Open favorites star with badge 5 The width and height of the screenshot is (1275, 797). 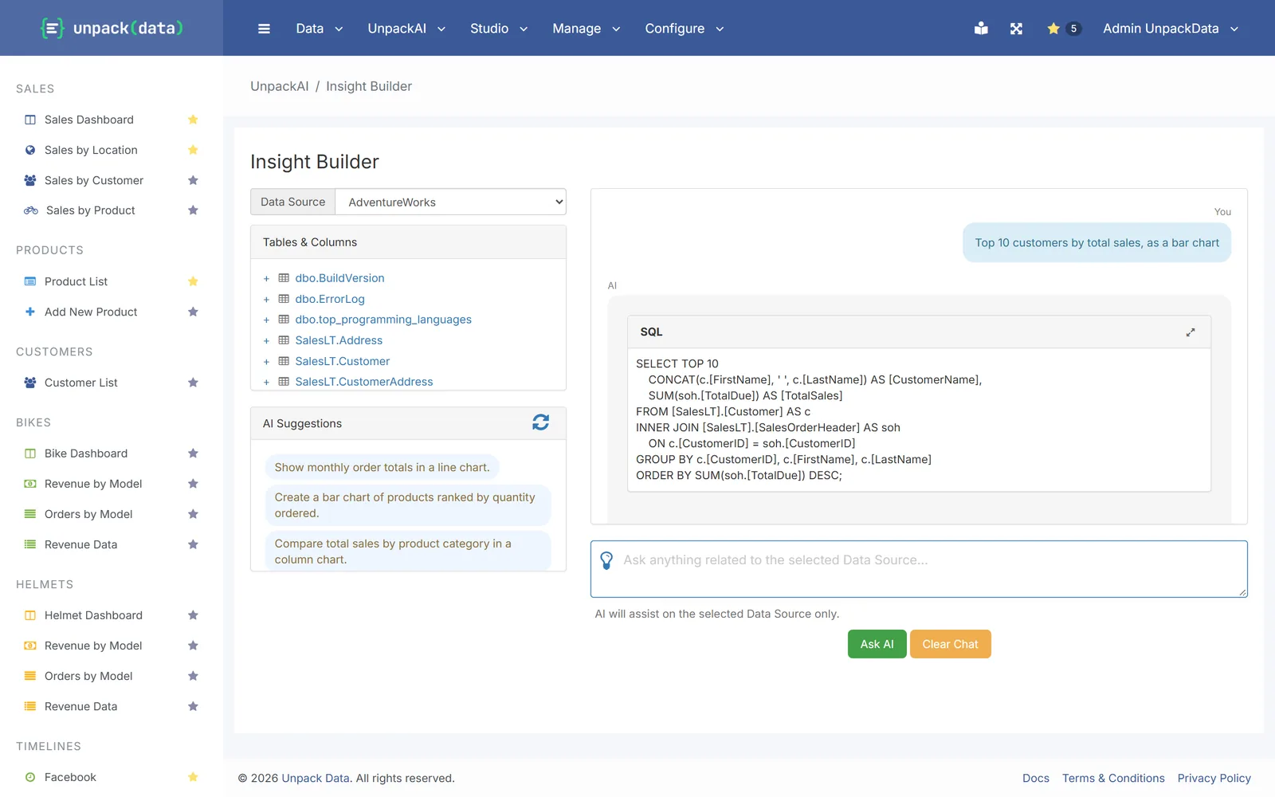tap(1063, 29)
